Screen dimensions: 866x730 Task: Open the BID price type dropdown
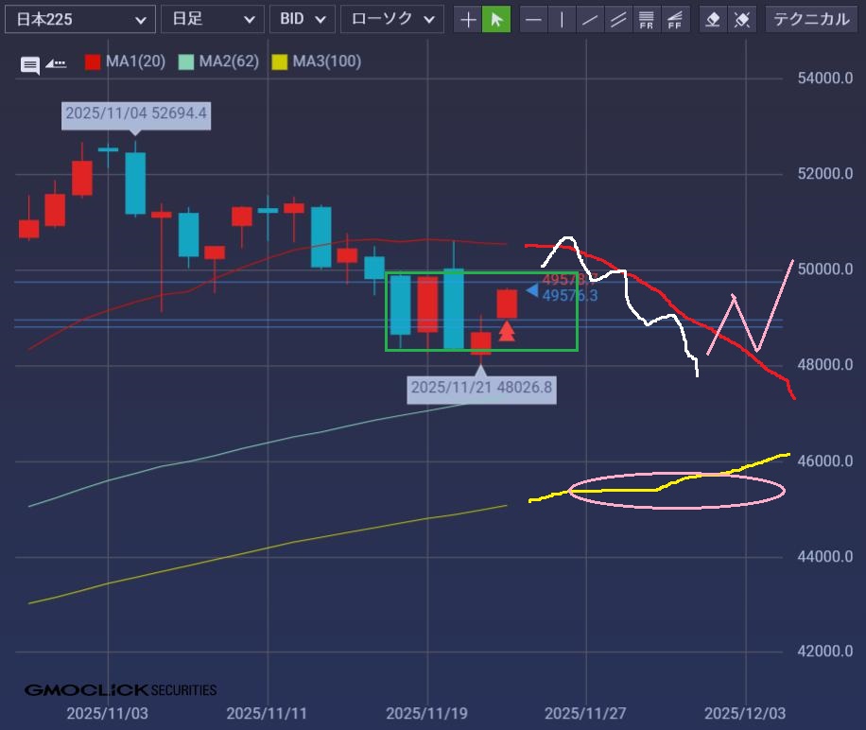(302, 19)
